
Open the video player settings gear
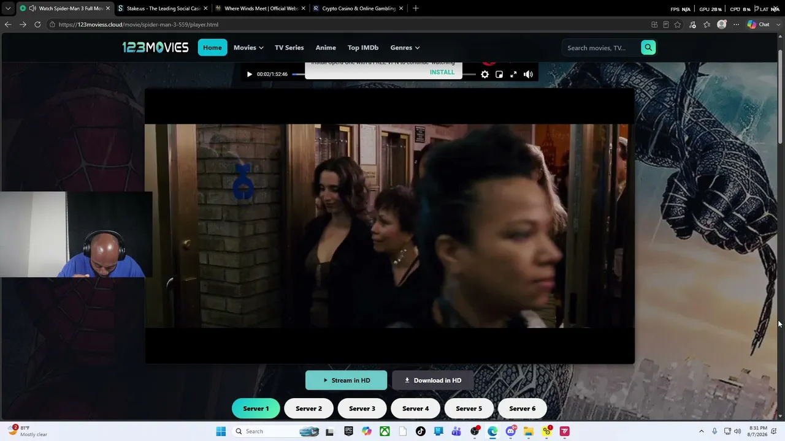point(484,74)
